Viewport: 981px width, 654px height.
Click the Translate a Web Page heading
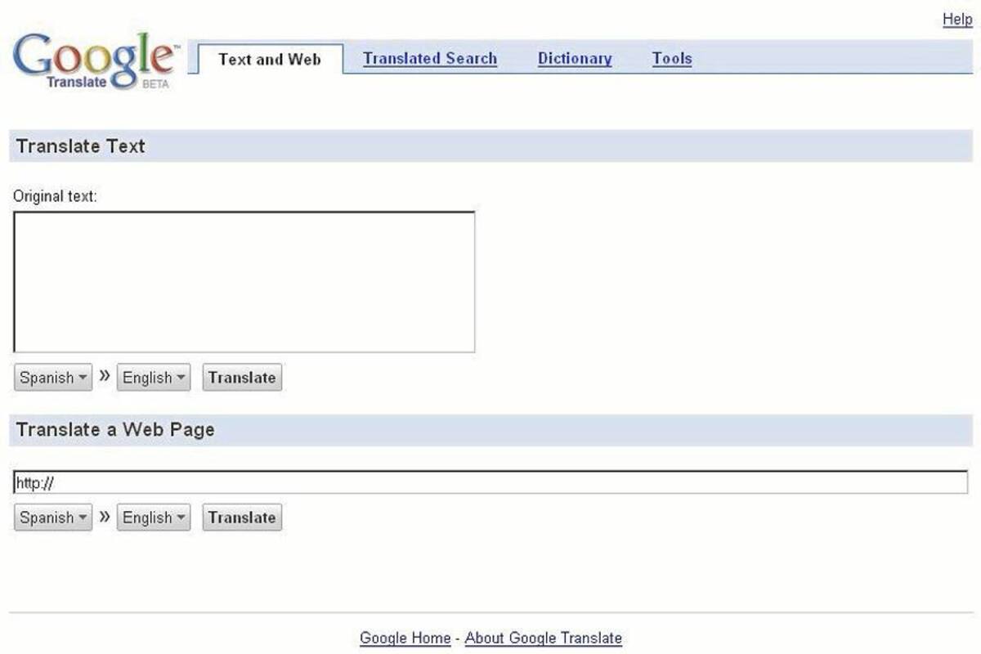point(115,430)
